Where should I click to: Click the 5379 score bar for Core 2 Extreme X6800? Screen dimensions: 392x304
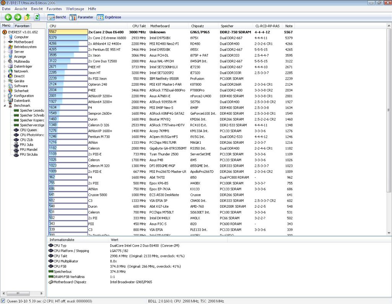pos(68,38)
